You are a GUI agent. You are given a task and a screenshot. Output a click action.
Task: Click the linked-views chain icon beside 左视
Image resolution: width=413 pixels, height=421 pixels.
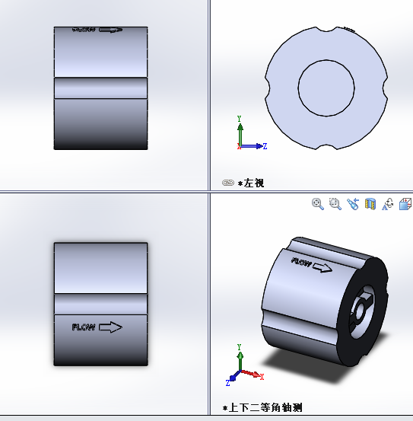coord(228,183)
